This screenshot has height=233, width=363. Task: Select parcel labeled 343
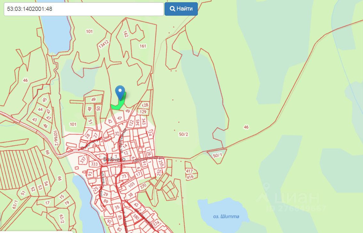coord(143,121)
